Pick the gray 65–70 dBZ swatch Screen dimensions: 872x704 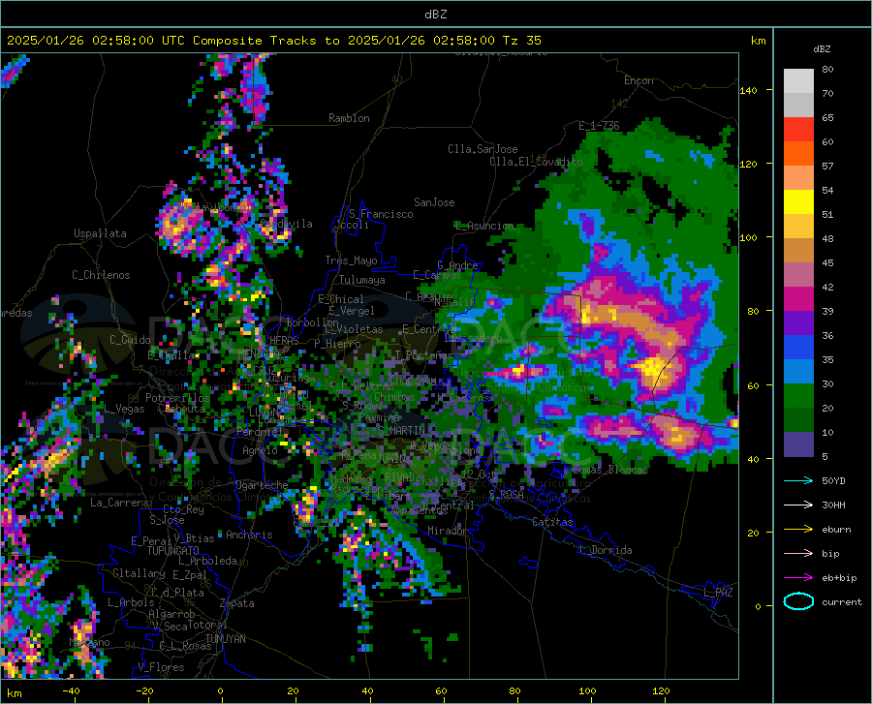click(x=798, y=106)
